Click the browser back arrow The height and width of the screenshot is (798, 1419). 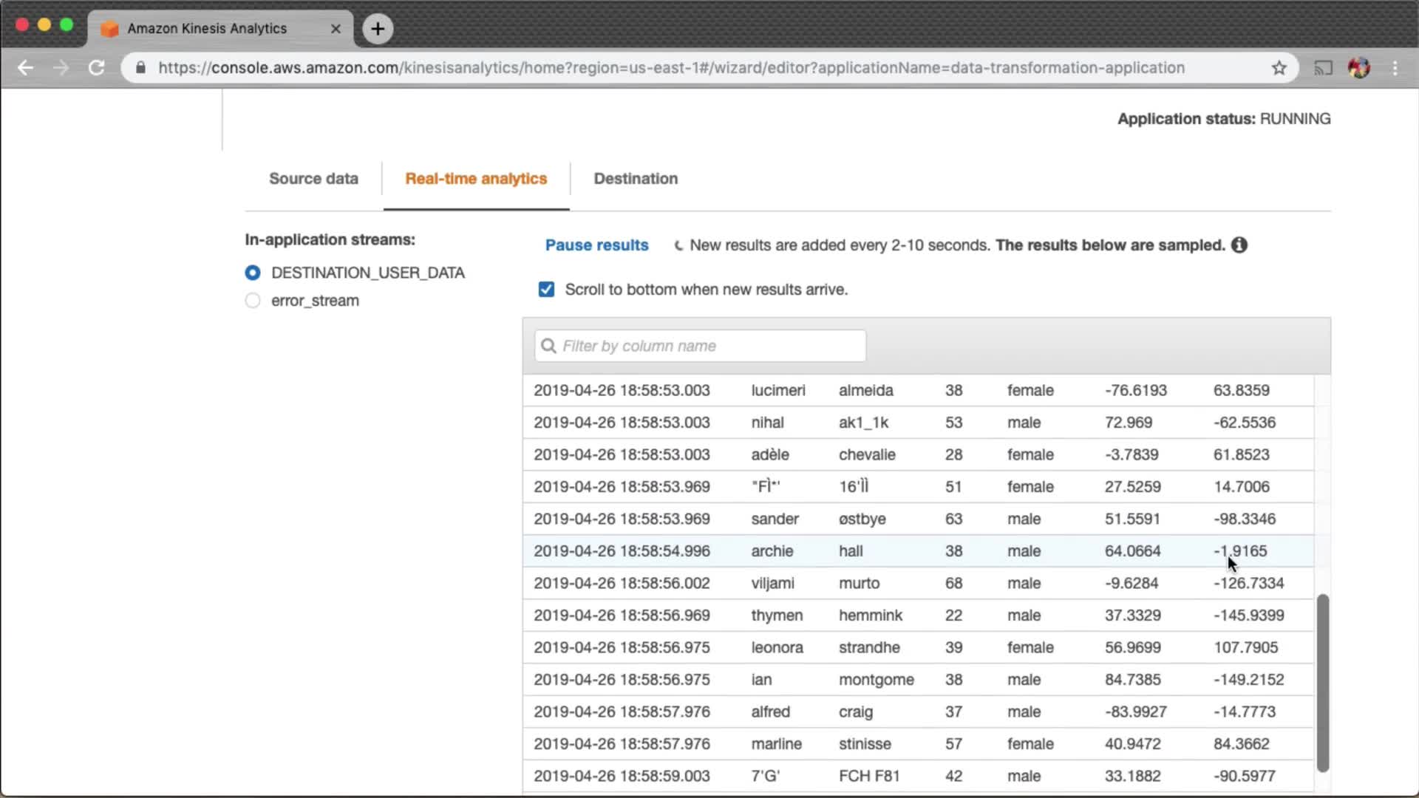click(x=26, y=68)
